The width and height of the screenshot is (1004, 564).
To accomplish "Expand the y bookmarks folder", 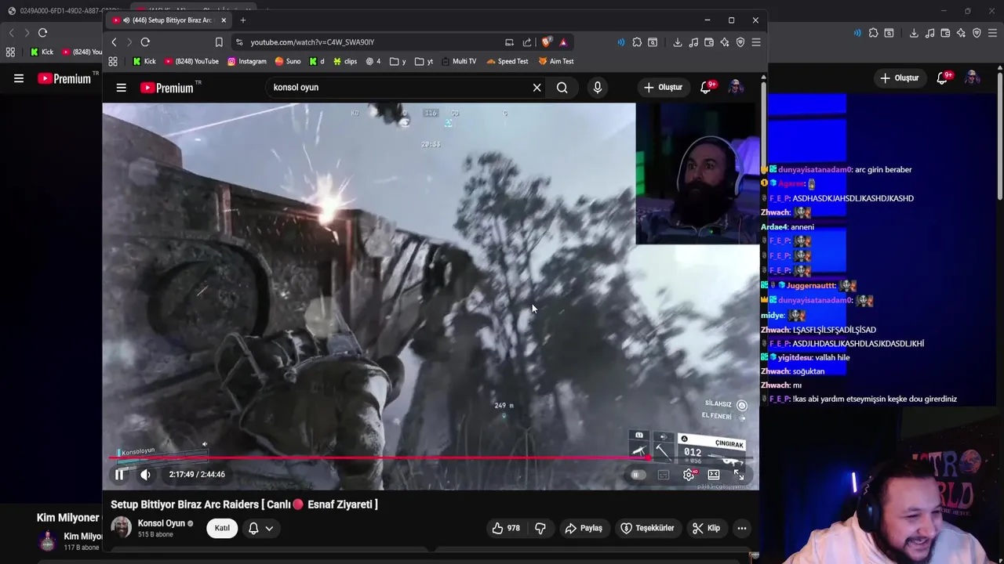I will pos(398,61).
